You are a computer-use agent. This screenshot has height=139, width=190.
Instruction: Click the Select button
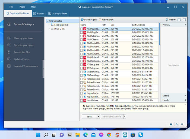click(89, 116)
